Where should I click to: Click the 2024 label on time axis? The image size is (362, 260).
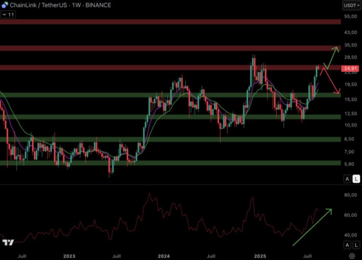pyautogui.click(x=164, y=256)
